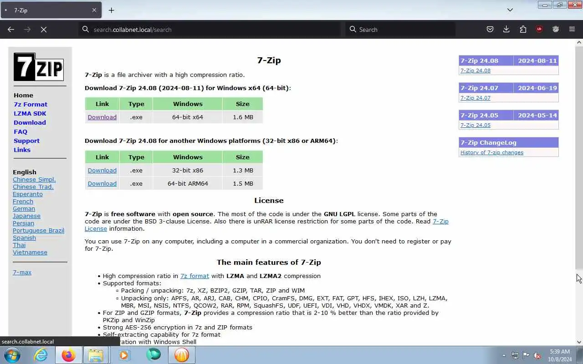Open Windows Explorer folder on taskbar
This screenshot has height=364, width=583.
(96, 355)
